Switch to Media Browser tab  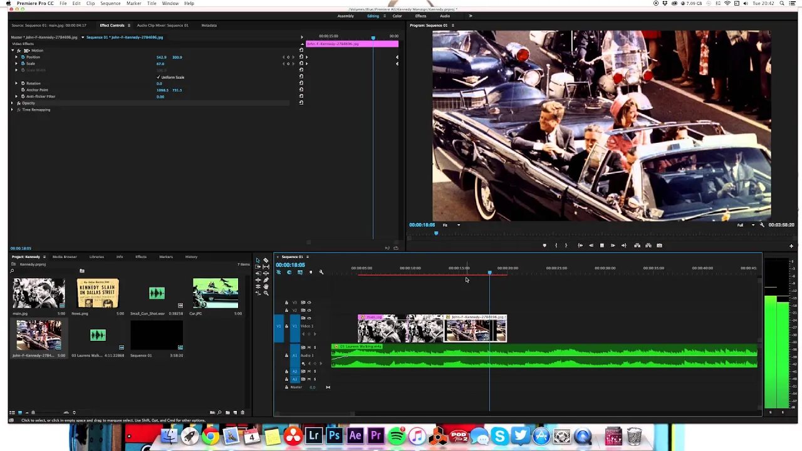point(65,257)
